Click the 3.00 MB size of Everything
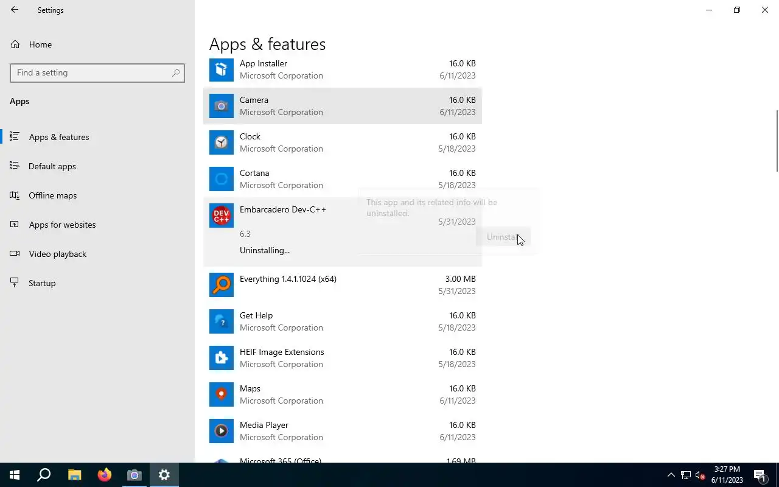The width and height of the screenshot is (779, 487). pos(461,279)
